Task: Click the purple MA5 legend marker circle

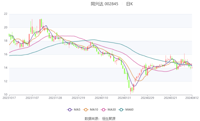Action: pyautogui.click(x=69, y=110)
